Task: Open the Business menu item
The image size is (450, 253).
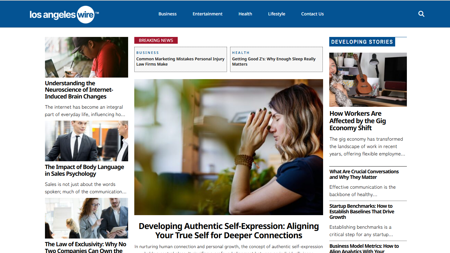Action: click(x=168, y=14)
